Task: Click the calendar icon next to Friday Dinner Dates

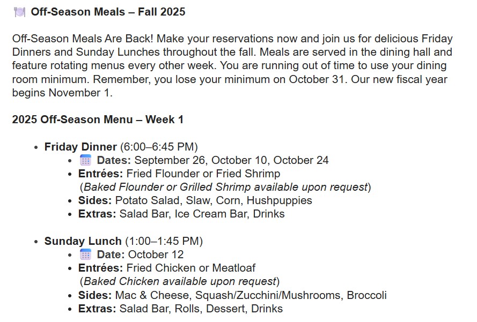Action: click(85, 160)
